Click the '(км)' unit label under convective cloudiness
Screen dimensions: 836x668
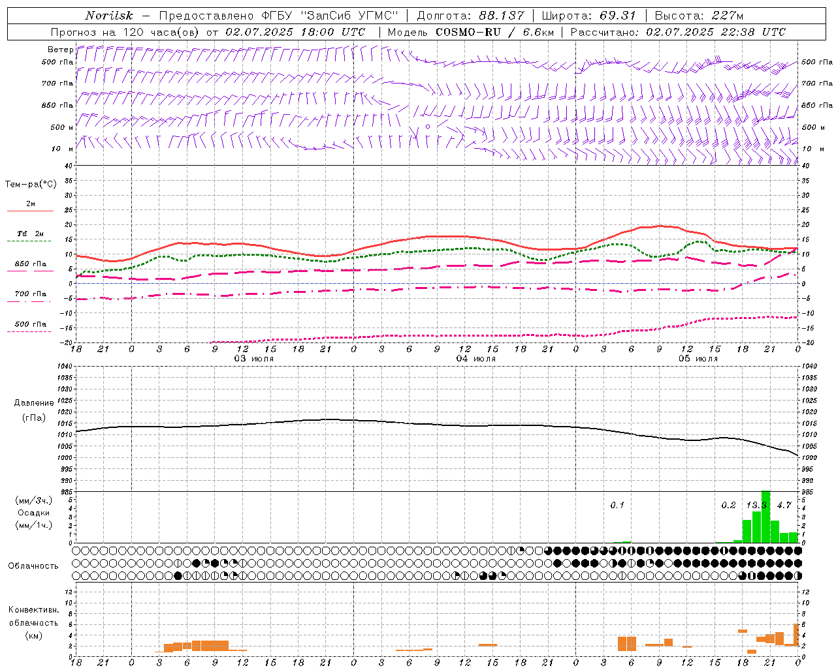click(33, 635)
